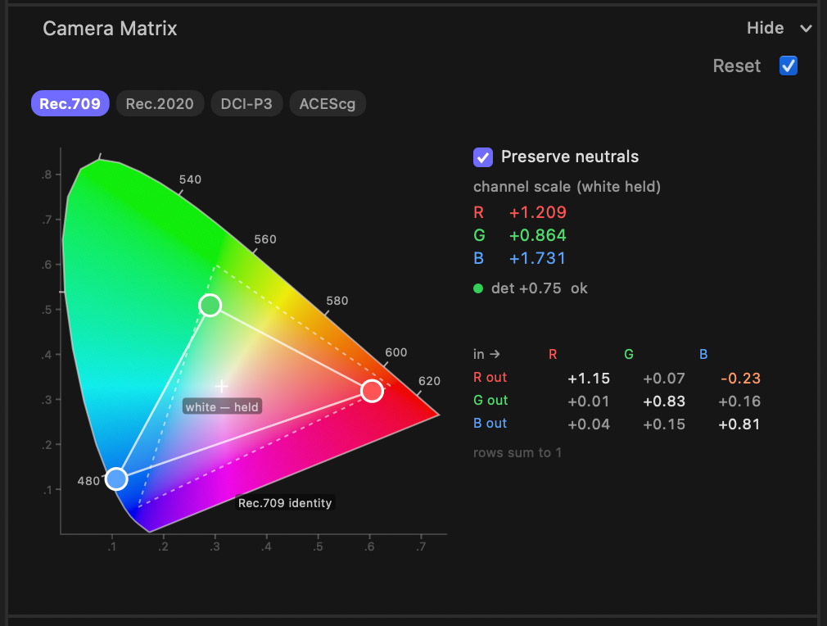This screenshot has width=827, height=626.
Task: Choose the DCI-P3 gamut tab
Action: pyautogui.click(x=246, y=103)
